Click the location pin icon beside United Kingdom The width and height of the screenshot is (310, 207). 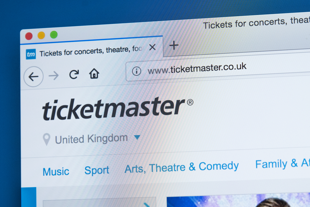coord(46,139)
